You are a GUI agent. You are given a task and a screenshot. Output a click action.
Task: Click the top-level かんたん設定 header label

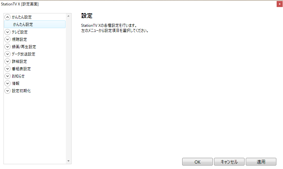tap(22, 17)
